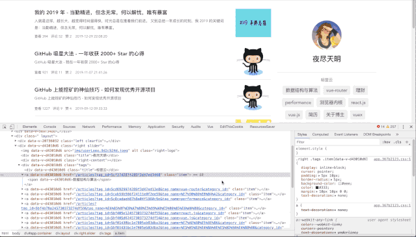Switch to the Computed styles tab
This screenshot has height=237, width=416.
(320, 134)
